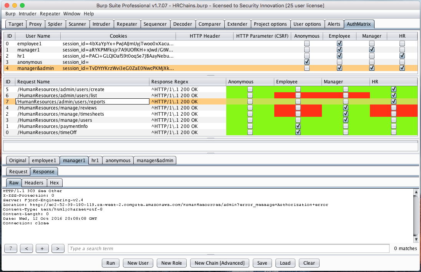Click the '<' previous match button
Viewport: 421px width, 272px height.
pos(27,249)
